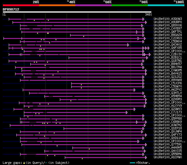This screenshot has height=165, width=187.
Task: Select the UniRef100_B8J7H4 label
Action: tap(168, 67)
